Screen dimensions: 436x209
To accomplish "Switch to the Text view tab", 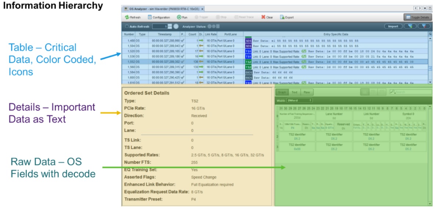I will point(294,92).
